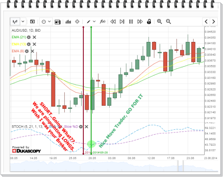The width and height of the screenshot is (223, 177).
Task: Click the candlestick chart type icon
Action: 15,22
